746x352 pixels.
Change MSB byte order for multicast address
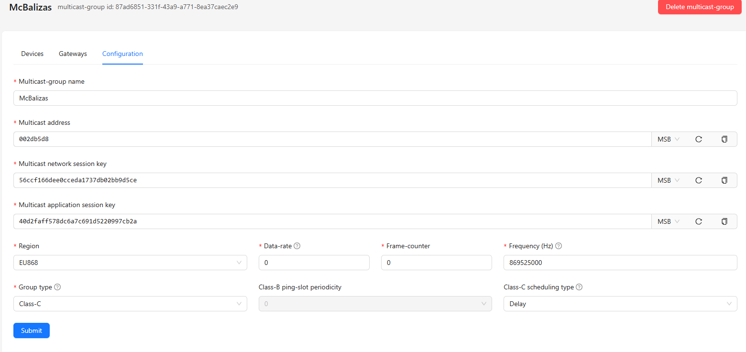(x=668, y=139)
